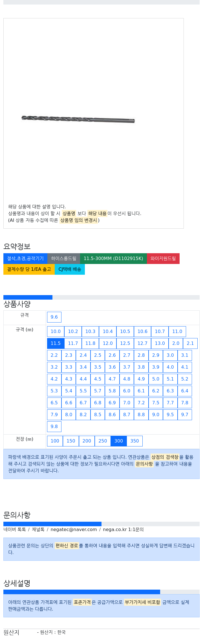This screenshot has height=638, width=203.
Task: Open the nega.co.kr 1:1문의 link
Action: pyautogui.click(x=123, y=530)
